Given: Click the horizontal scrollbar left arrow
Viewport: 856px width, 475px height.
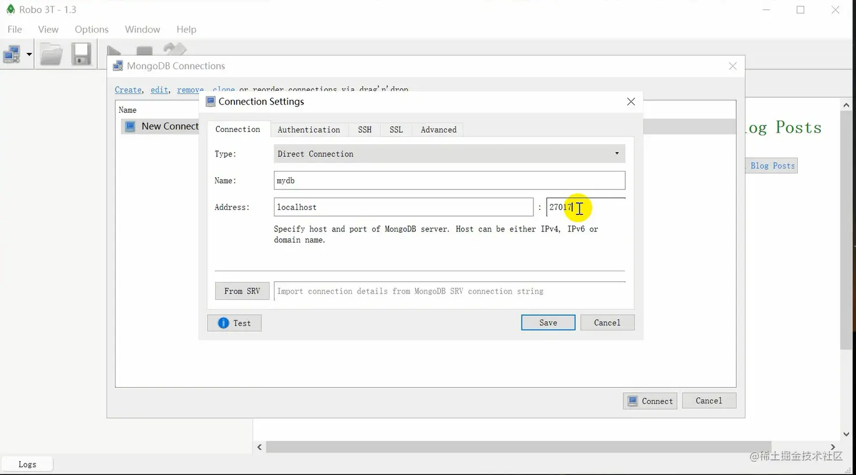Looking at the screenshot, I should pos(259,447).
